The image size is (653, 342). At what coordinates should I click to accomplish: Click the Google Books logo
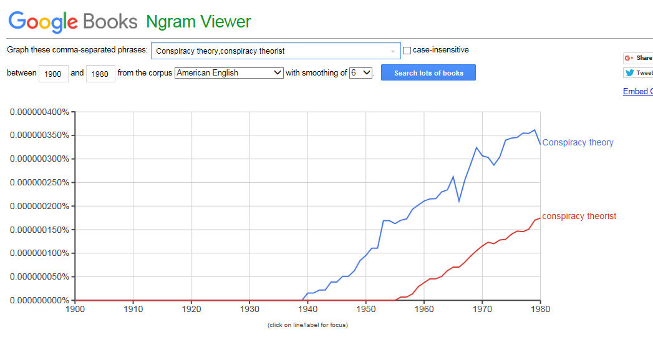coord(72,21)
